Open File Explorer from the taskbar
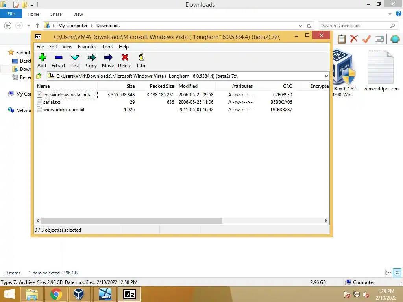 (31, 294)
